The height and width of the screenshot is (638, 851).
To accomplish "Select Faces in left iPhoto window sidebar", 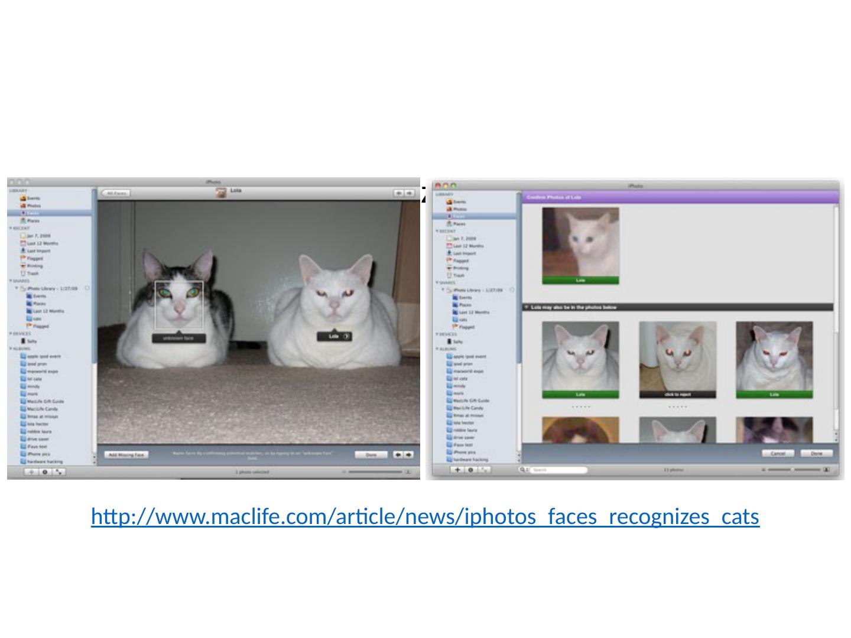I will click(x=49, y=213).
